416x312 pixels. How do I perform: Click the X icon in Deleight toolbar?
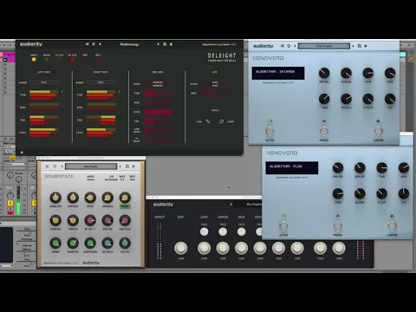pyautogui.click(x=171, y=44)
